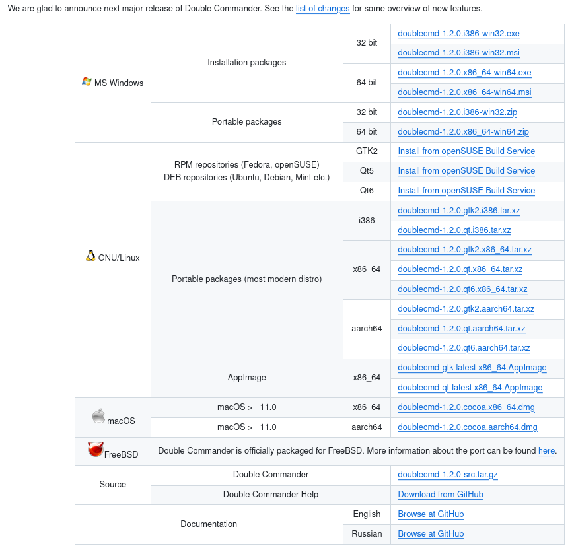This screenshot has width=572, height=550.
Task: Download doublecmd-1.2.0.x86_64-win64.msi package
Action: (464, 92)
